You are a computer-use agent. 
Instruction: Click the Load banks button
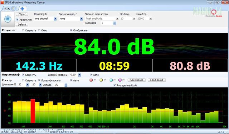157,80
